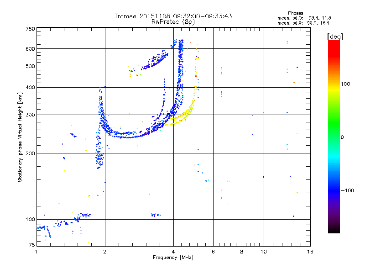Viewport: 365px width, 274px height.
Task: Click the colorbar tick label "100"
Action: click(345, 84)
